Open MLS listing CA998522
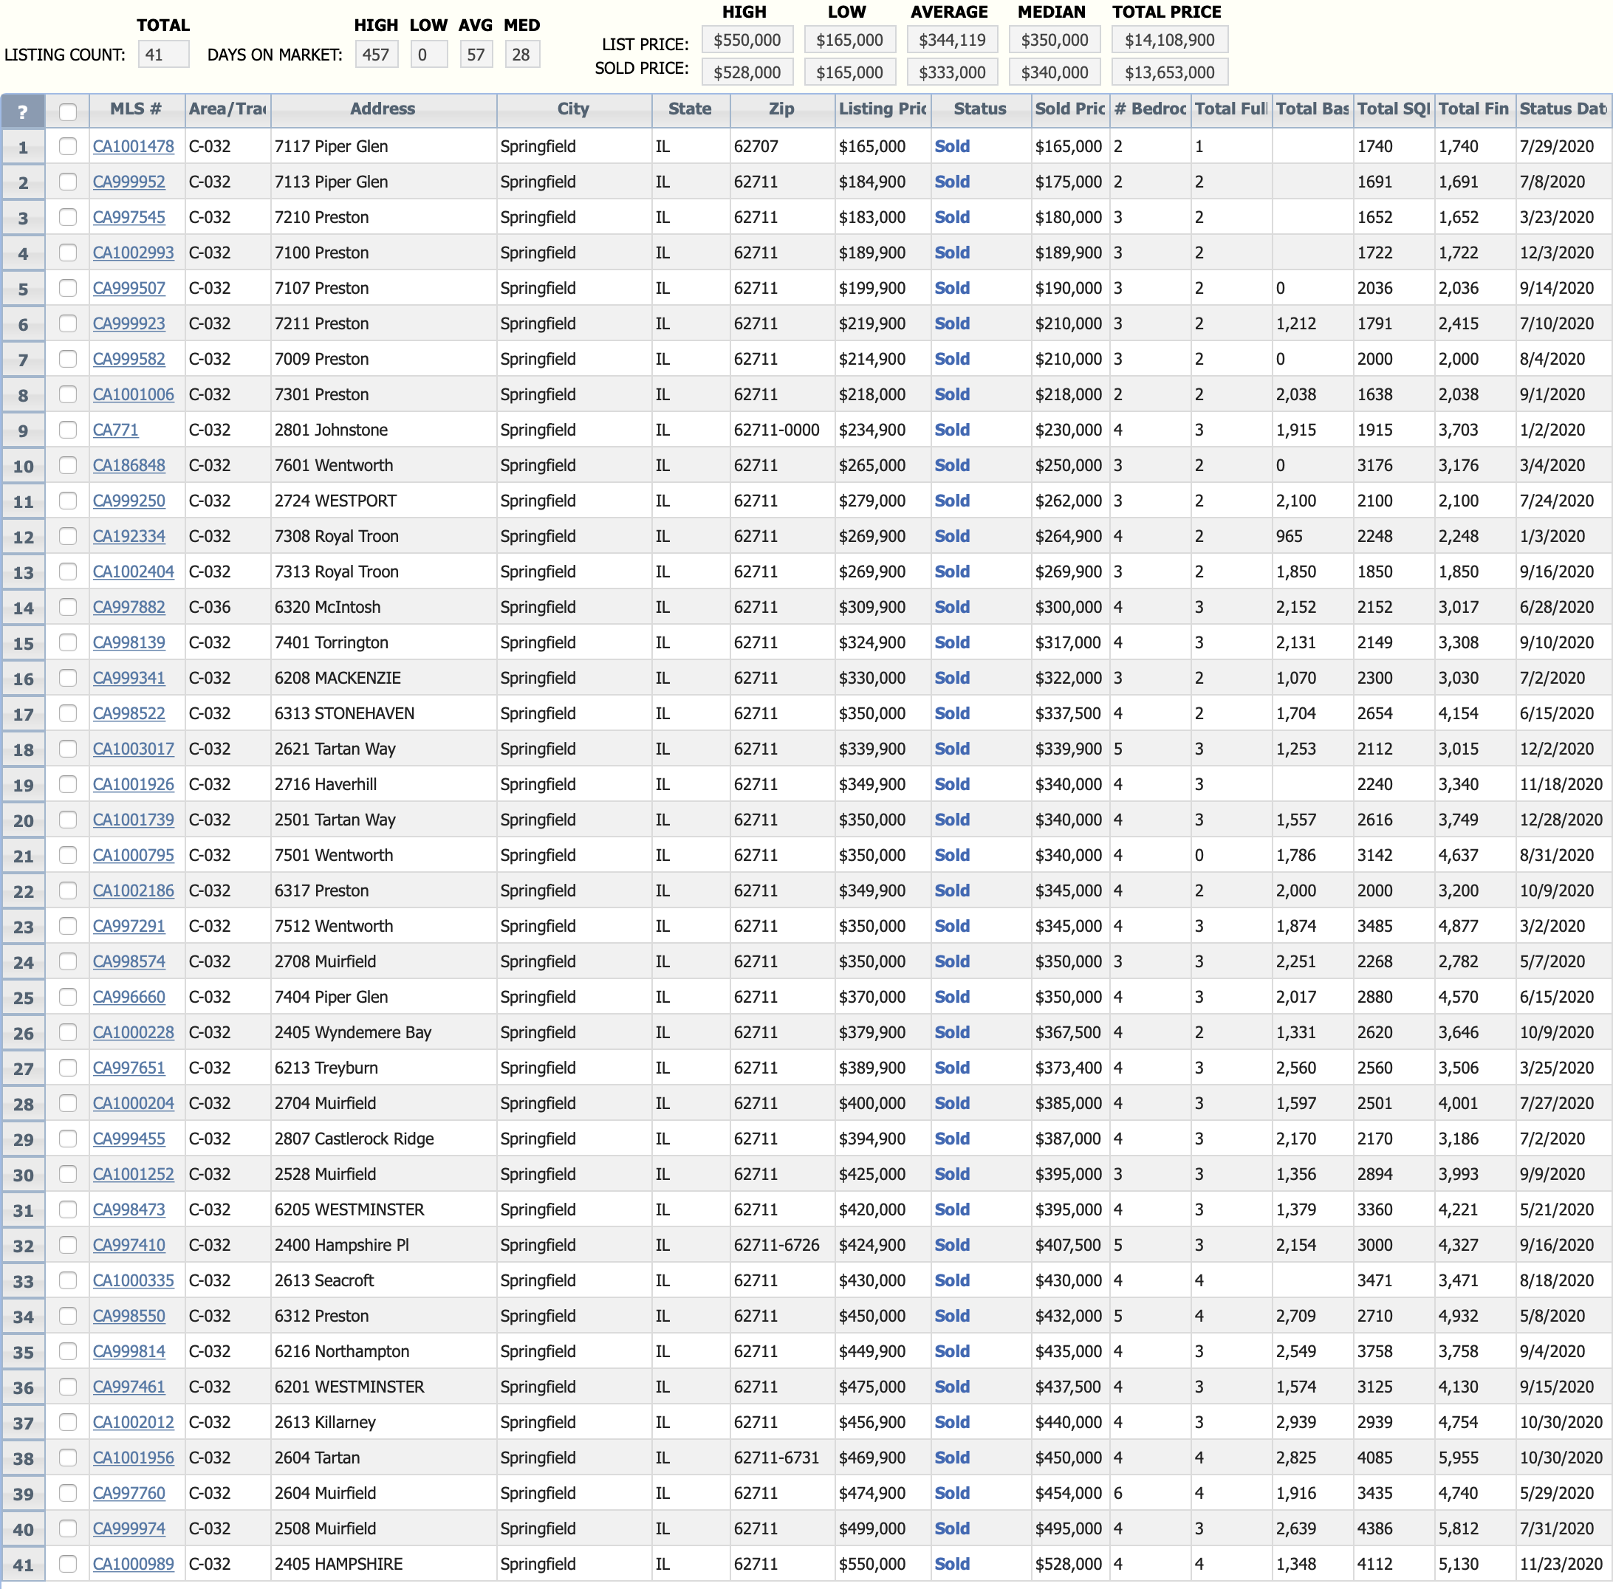 point(129,713)
